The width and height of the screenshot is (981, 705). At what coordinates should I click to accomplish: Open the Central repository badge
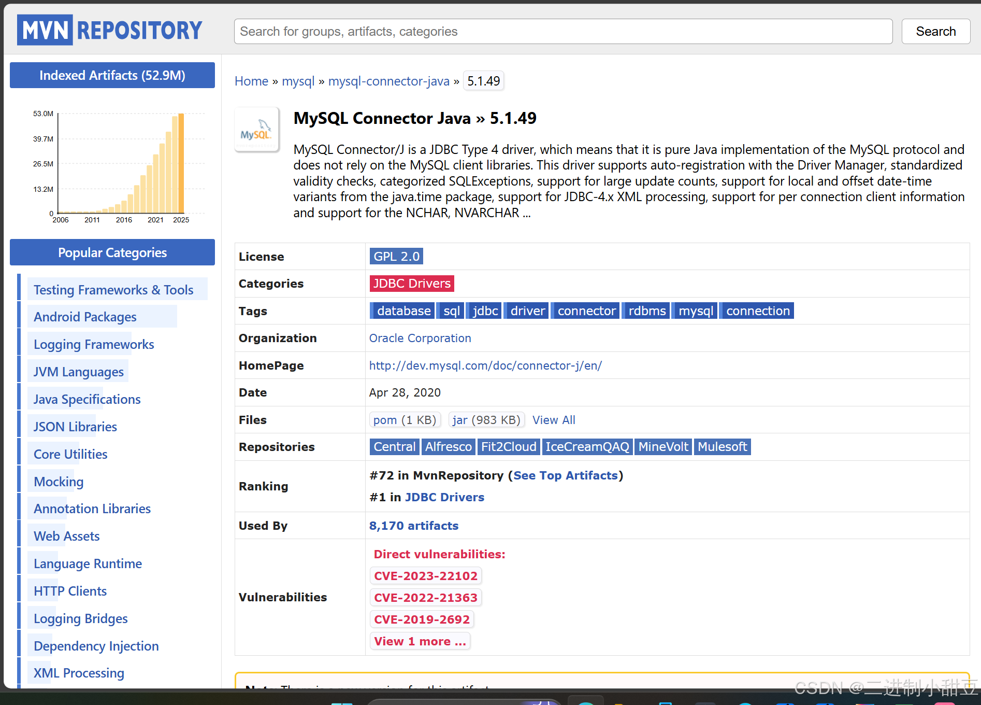(x=394, y=447)
